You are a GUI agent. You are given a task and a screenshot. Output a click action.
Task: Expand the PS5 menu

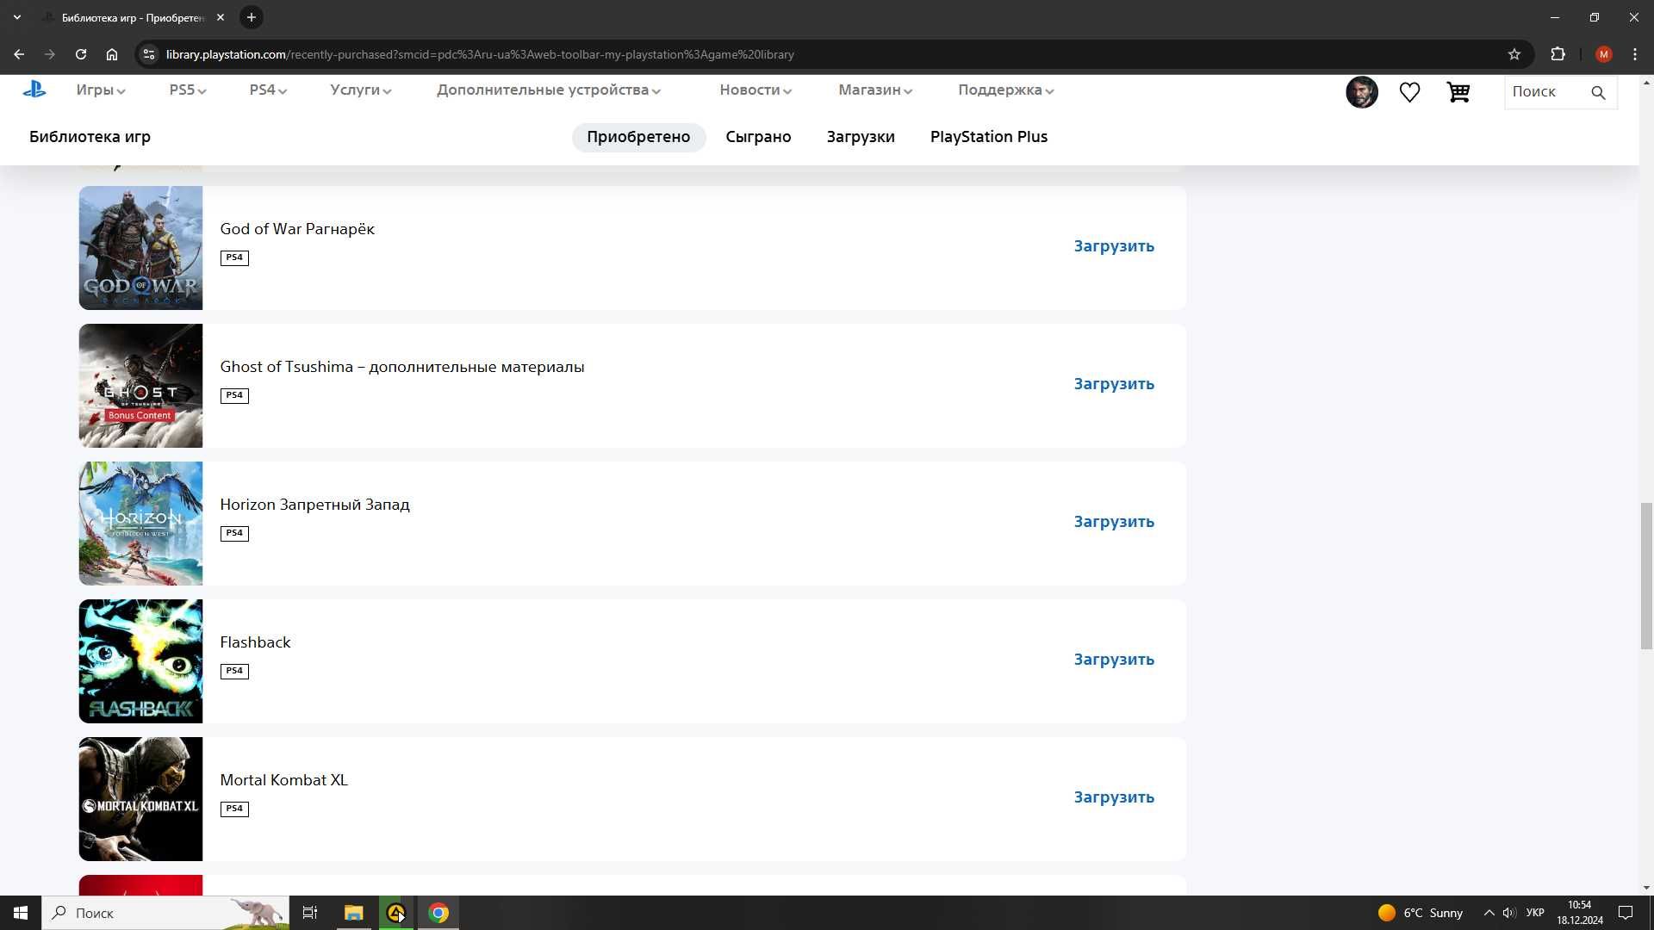tap(187, 90)
